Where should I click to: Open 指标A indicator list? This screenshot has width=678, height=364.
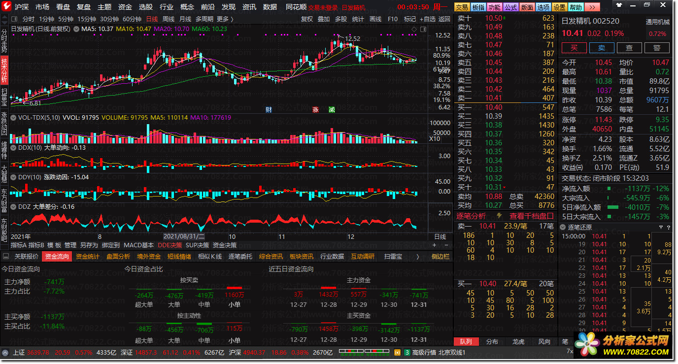(x=19, y=245)
